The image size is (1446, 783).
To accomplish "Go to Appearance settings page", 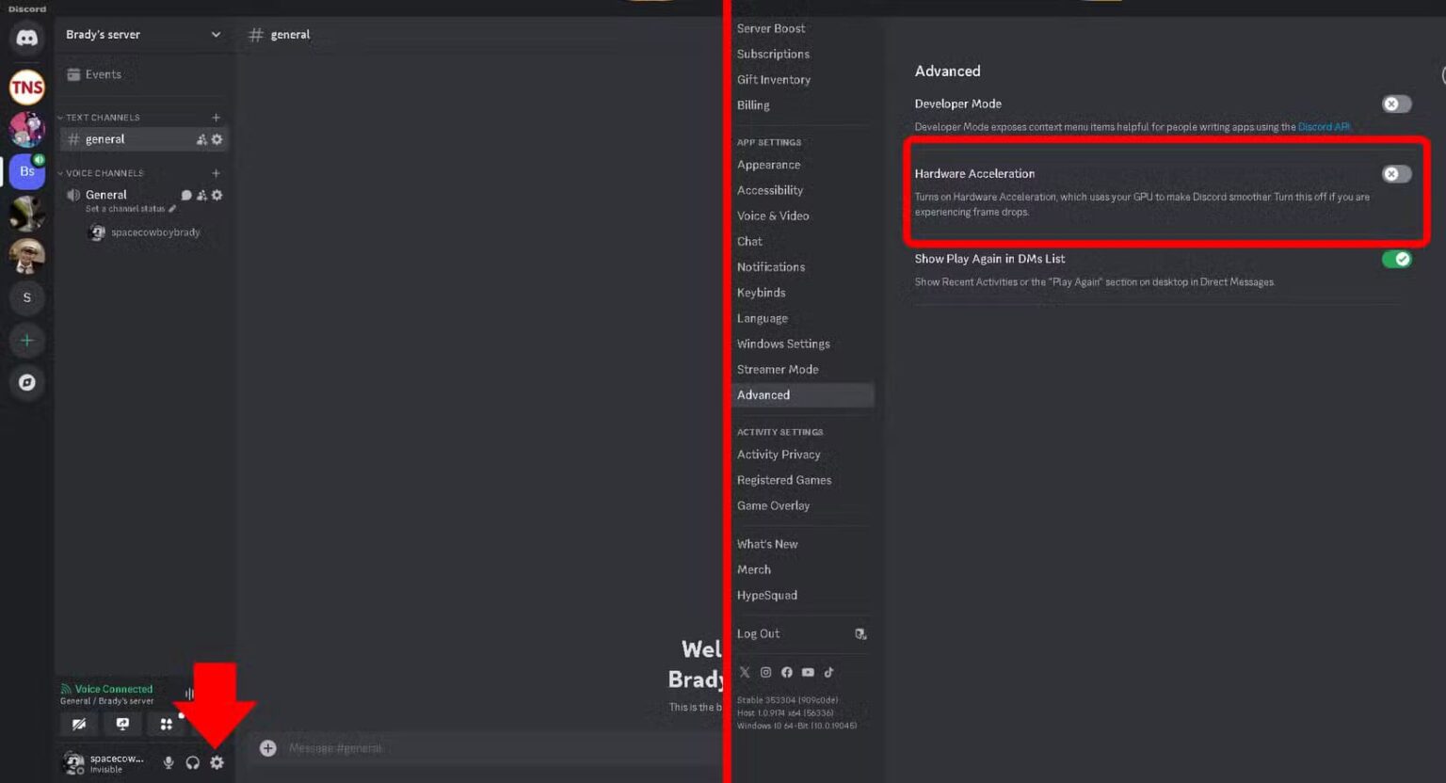I will click(x=768, y=165).
